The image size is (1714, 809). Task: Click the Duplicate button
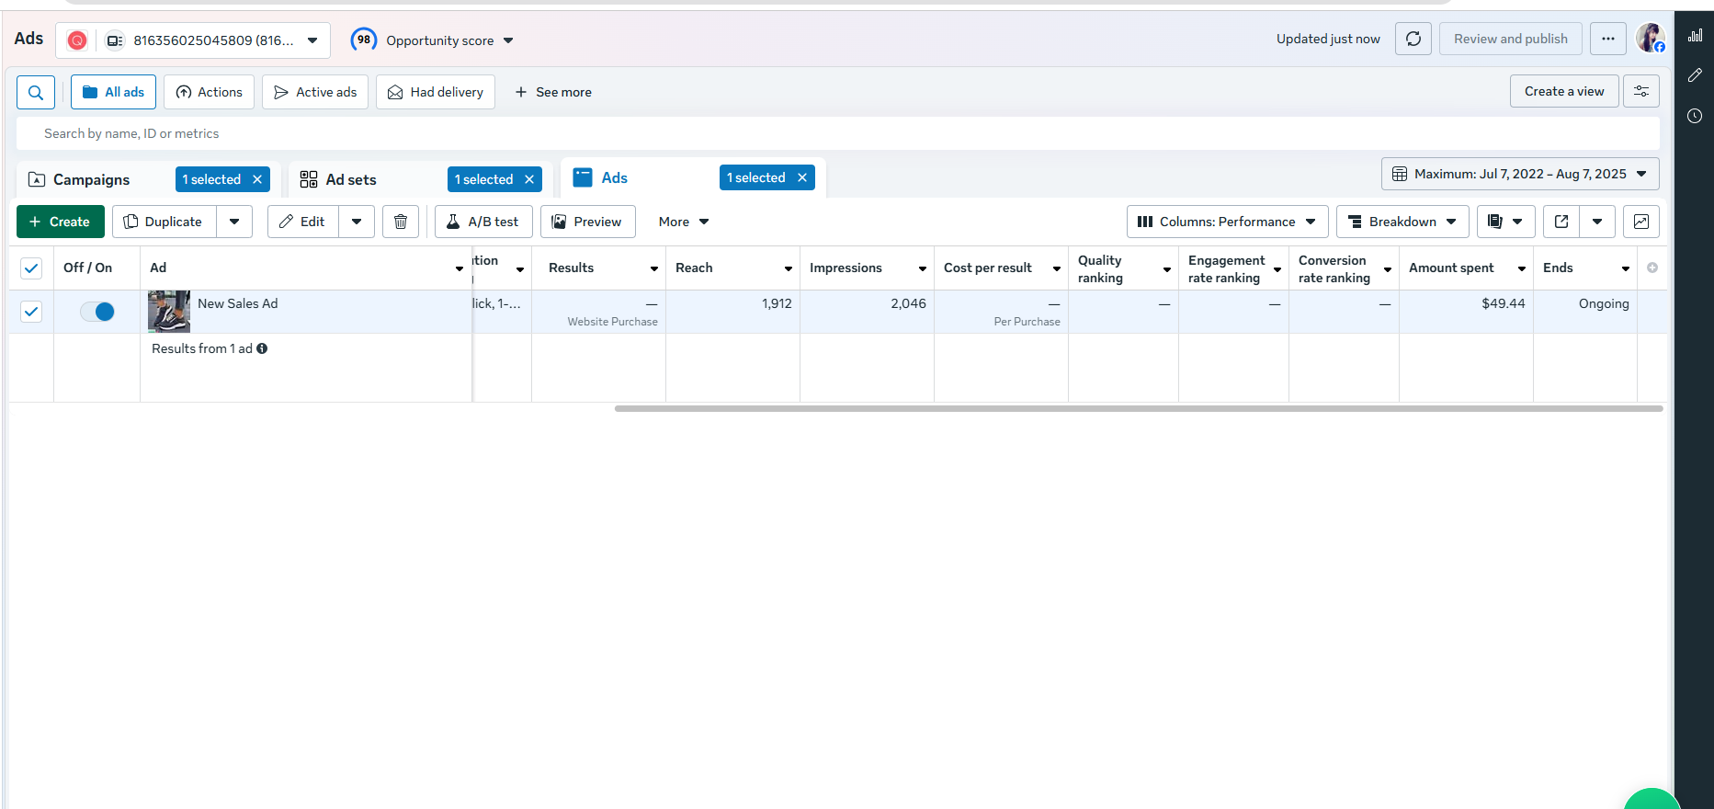pyautogui.click(x=165, y=222)
